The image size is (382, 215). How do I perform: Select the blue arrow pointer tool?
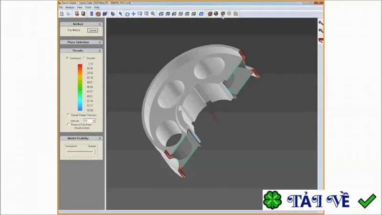click(121, 14)
